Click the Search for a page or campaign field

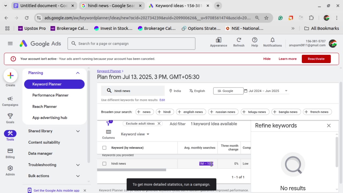coord(131,43)
